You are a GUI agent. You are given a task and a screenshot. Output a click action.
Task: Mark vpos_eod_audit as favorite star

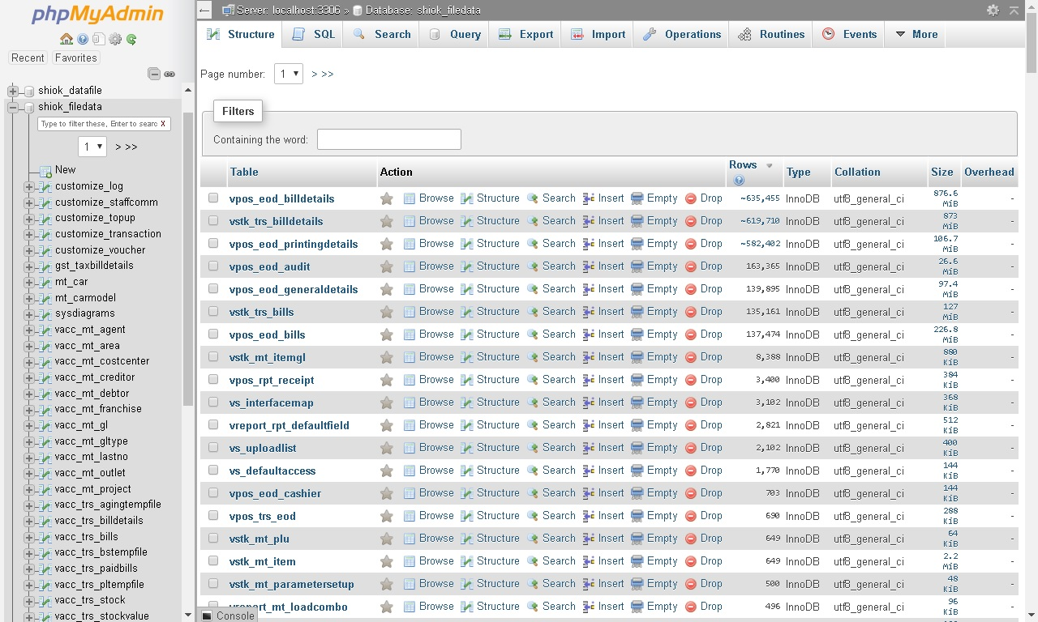[387, 266]
